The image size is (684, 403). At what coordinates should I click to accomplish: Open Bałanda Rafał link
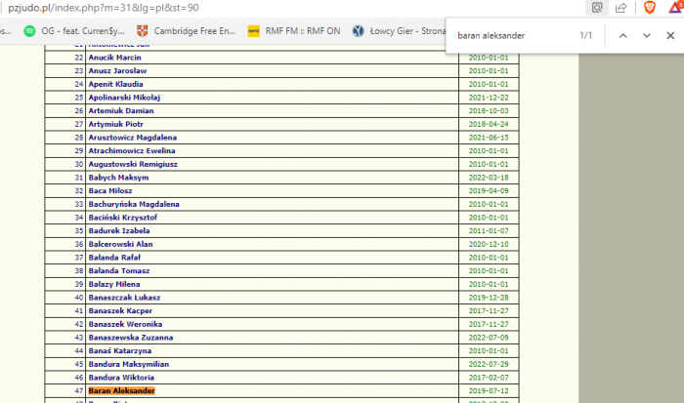[x=114, y=258]
